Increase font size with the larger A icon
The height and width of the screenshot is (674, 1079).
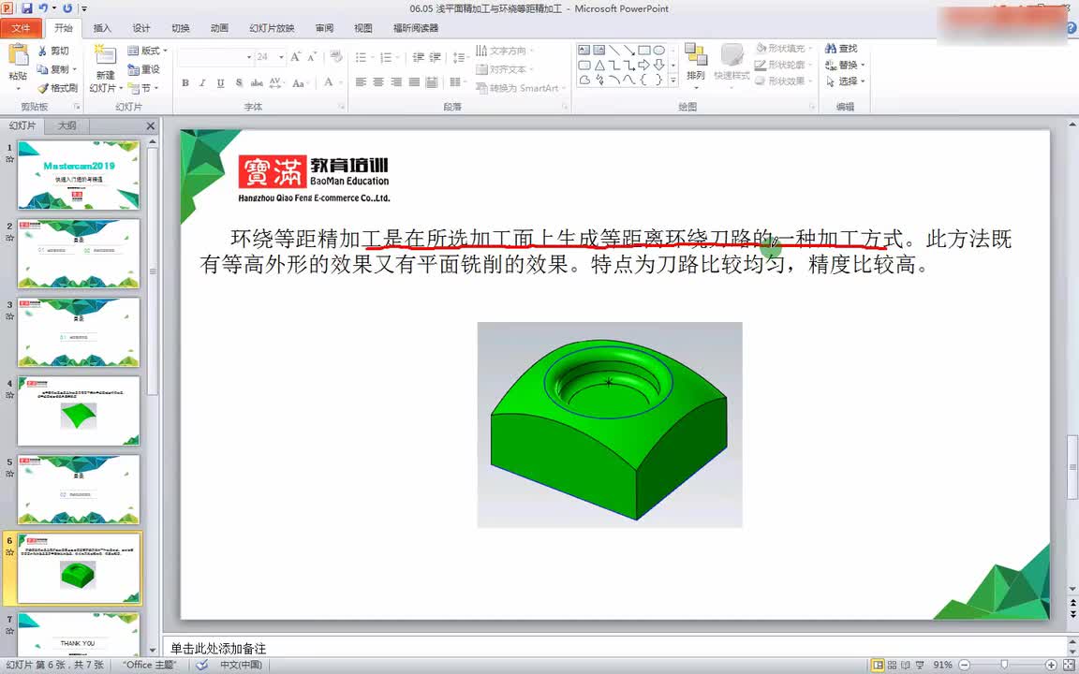point(295,56)
